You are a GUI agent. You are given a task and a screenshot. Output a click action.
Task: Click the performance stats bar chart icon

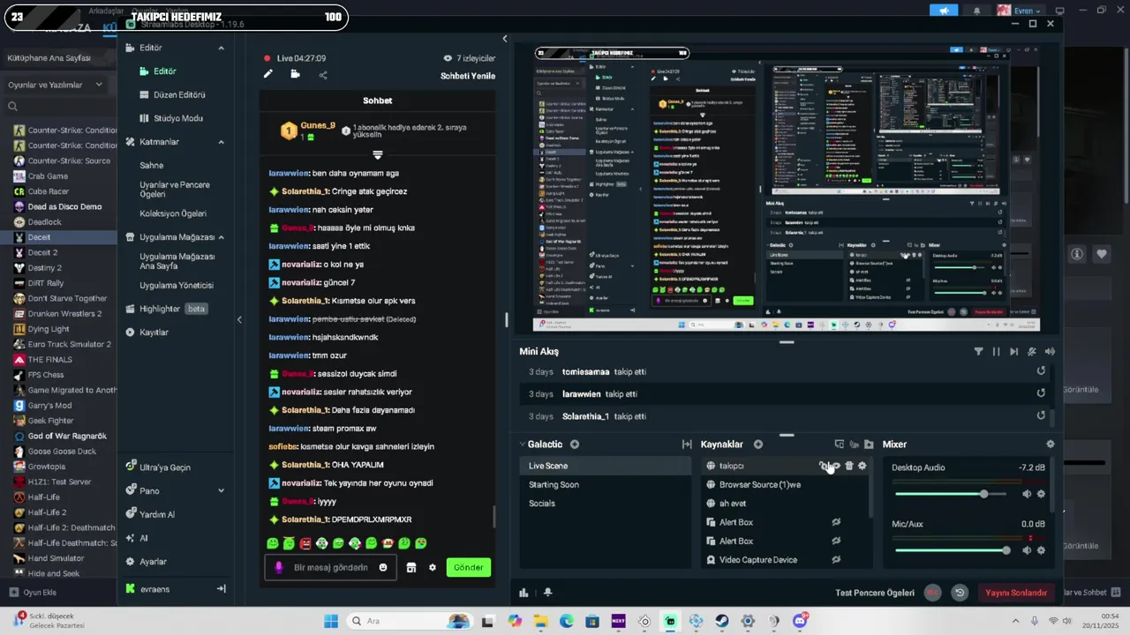(x=524, y=593)
